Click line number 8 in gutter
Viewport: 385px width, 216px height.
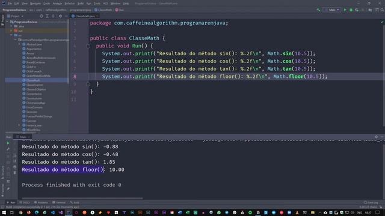pos(75,77)
